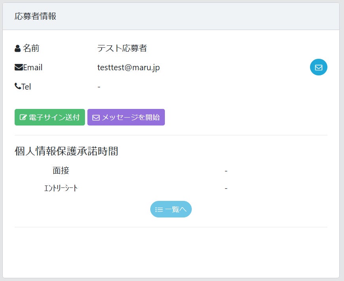The image size is (344, 281).
Task: Click the 面接 row label
Action: click(61, 170)
